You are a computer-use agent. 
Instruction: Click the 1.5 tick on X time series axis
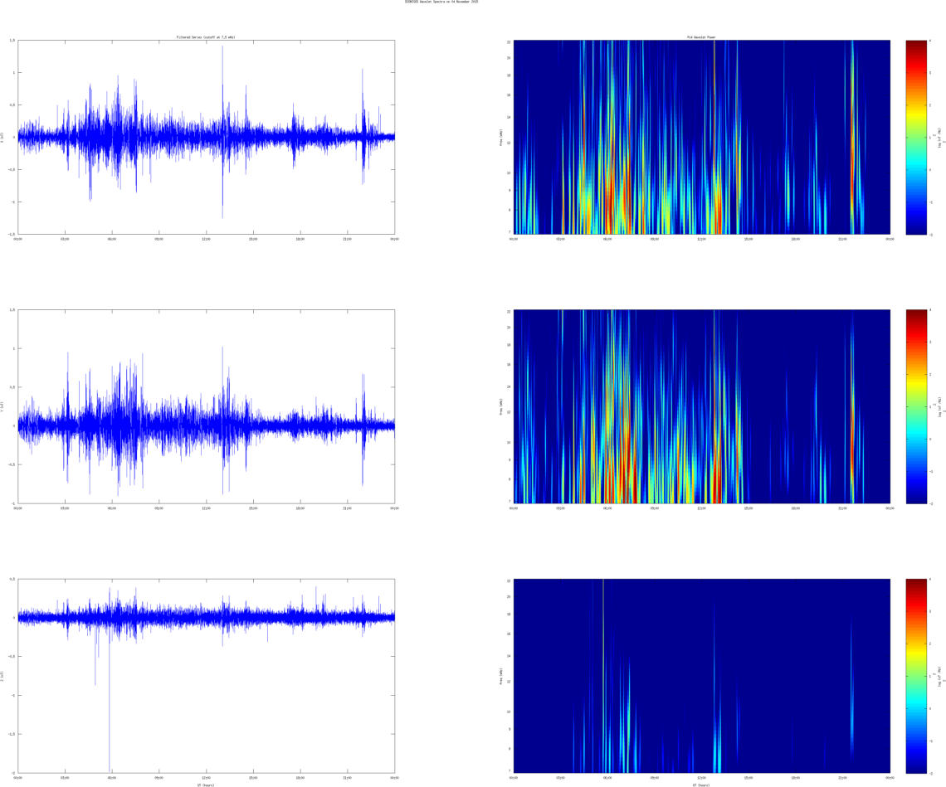click(12, 41)
